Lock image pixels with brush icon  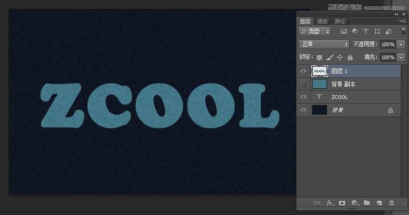[x=329, y=57]
